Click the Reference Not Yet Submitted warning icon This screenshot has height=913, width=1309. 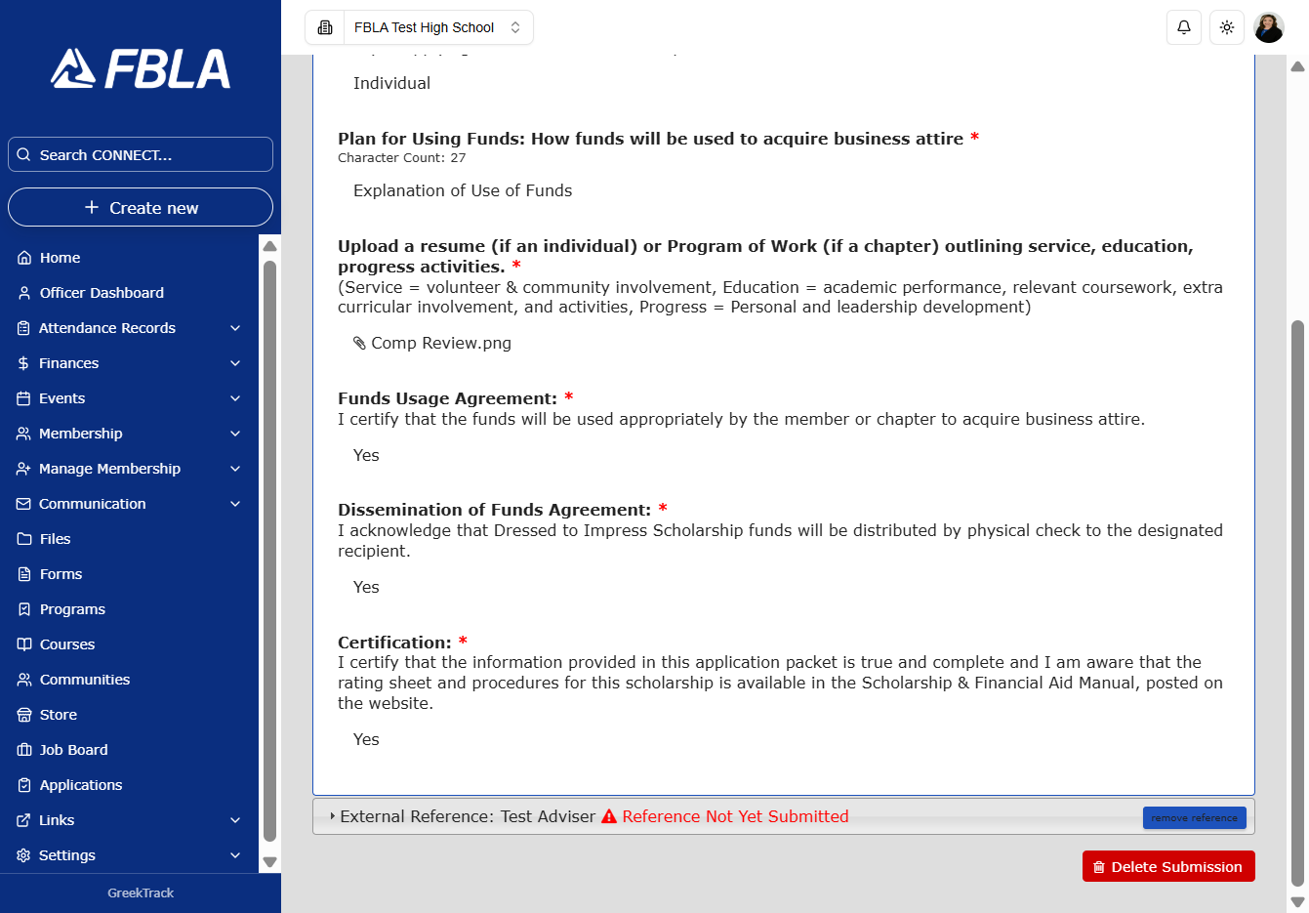click(609, 816)
